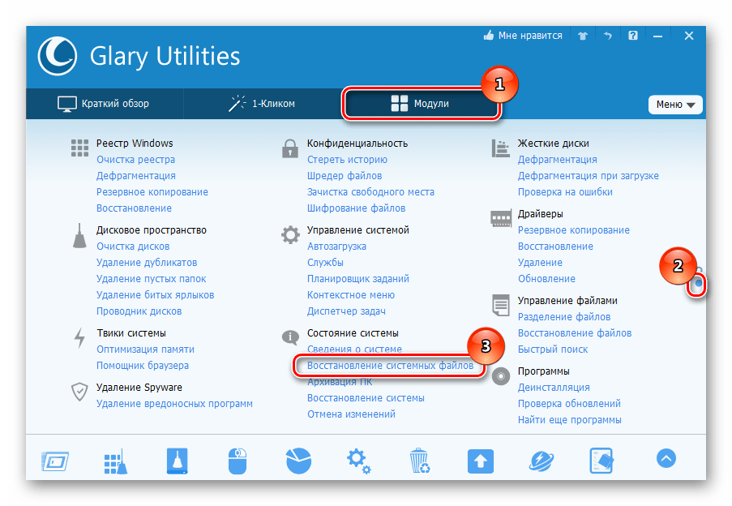Open Очистка дисков link

pyautogui.click(x=133, y=247)
